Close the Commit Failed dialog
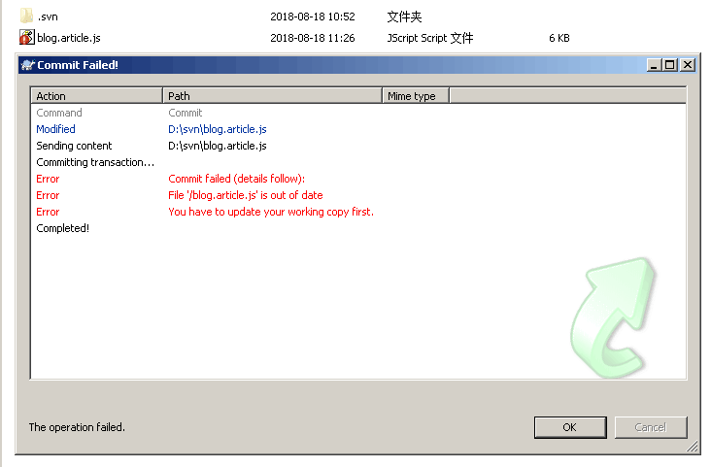The image size is (711, 467). click(x=688, y=65)
